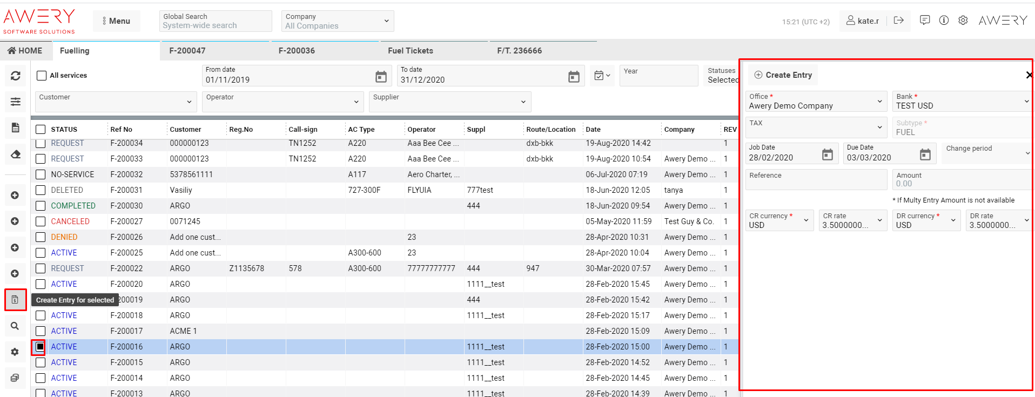Open the Customer filter dropdown
This screenshot has height=397, width=1035.
(x=115, y=102)
